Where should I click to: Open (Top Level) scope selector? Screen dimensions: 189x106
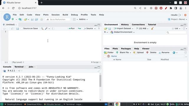(18, 62)
